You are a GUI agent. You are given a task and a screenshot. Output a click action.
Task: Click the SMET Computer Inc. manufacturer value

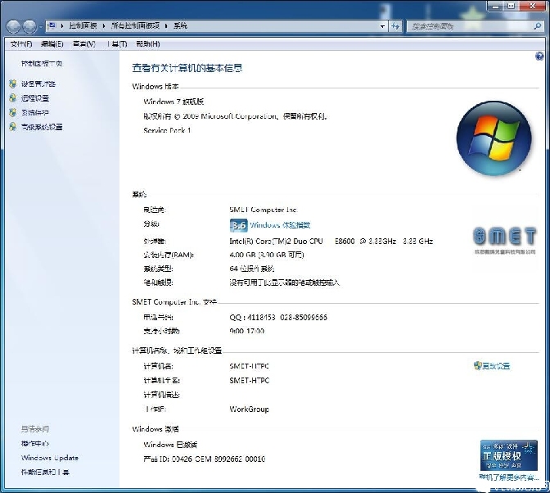click(264, 210)
